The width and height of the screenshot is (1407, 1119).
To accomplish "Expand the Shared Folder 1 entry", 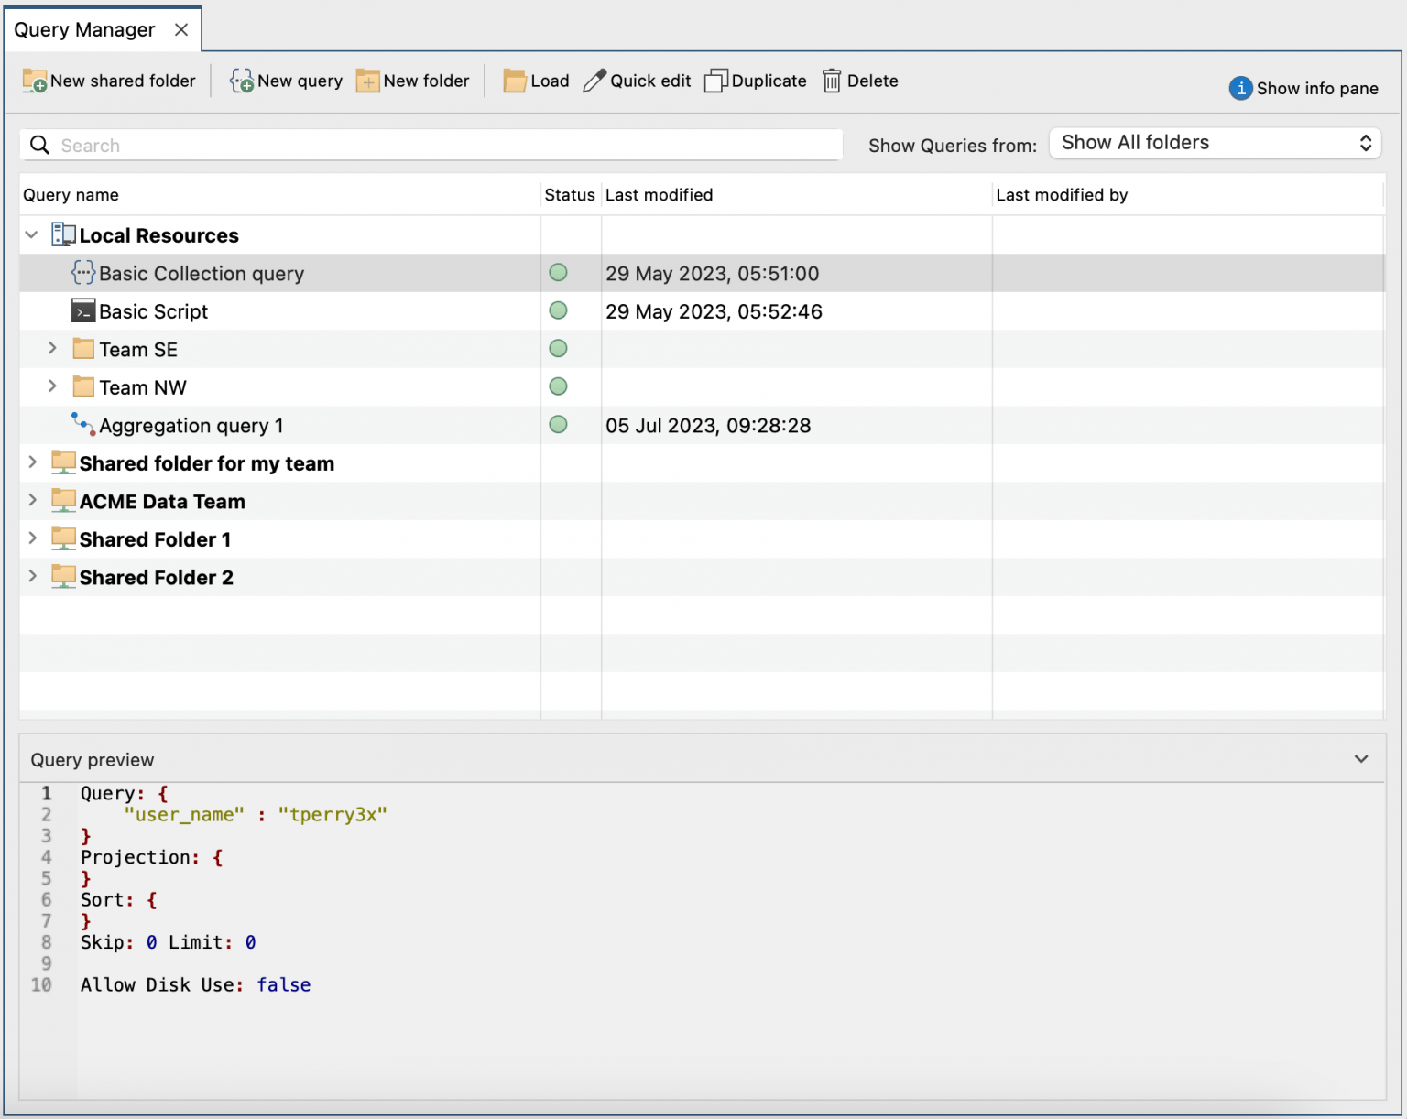I will coord(33,538).
